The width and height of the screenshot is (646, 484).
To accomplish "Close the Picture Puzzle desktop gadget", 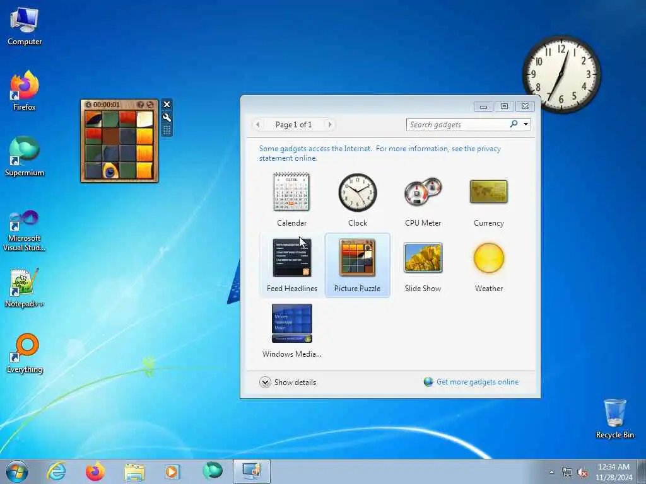I will pos(167,105).
